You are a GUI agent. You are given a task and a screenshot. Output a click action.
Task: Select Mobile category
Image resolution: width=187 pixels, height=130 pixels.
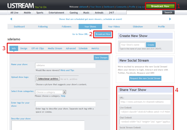point(27,13)
